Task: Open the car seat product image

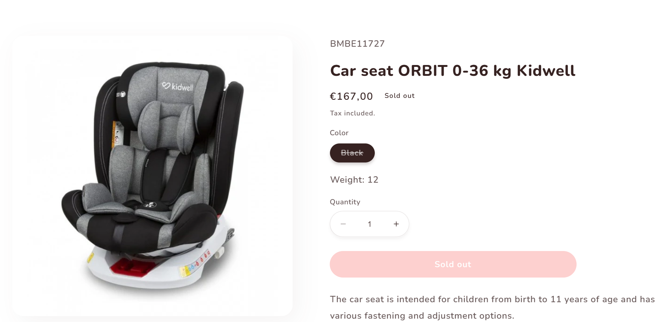Action: [x=152, y=176]
